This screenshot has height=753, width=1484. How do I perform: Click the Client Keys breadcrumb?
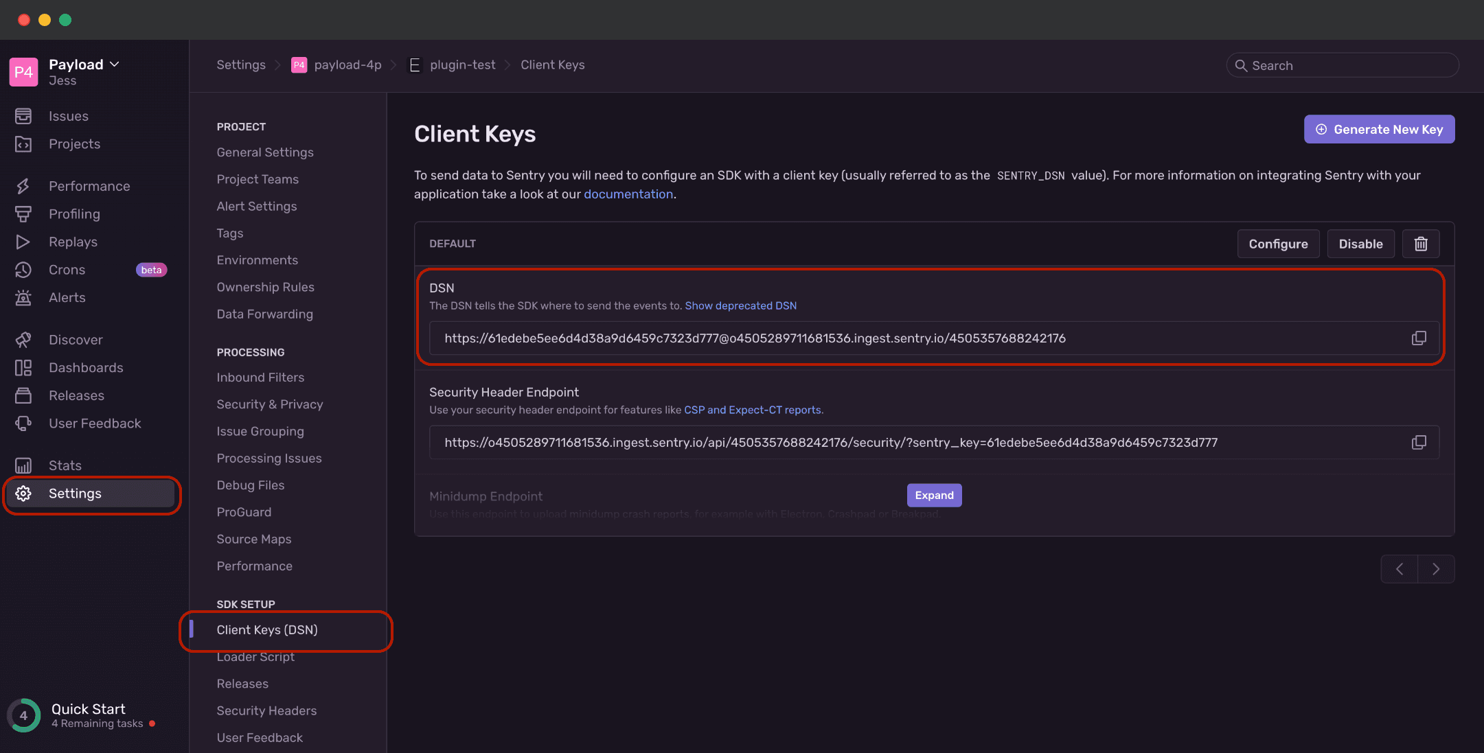(553, 65)
